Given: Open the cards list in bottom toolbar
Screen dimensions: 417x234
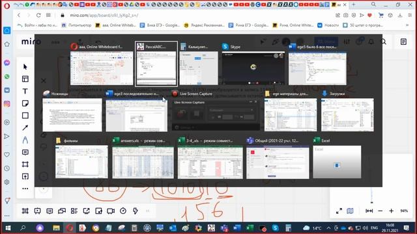Looking at the screenshot, I should pyautogui.click(x=74, y=211).
